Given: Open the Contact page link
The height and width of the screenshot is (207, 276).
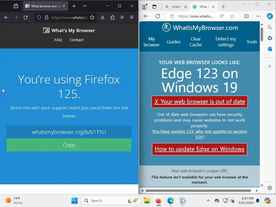Looking at the screenshot, I should [x=77, y=40].
